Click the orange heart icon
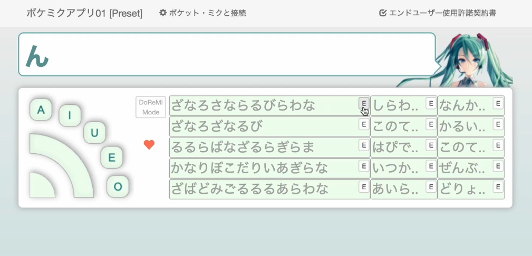This screenshot has width=532, height=256. pyautogui.click(x=149, y=144)
